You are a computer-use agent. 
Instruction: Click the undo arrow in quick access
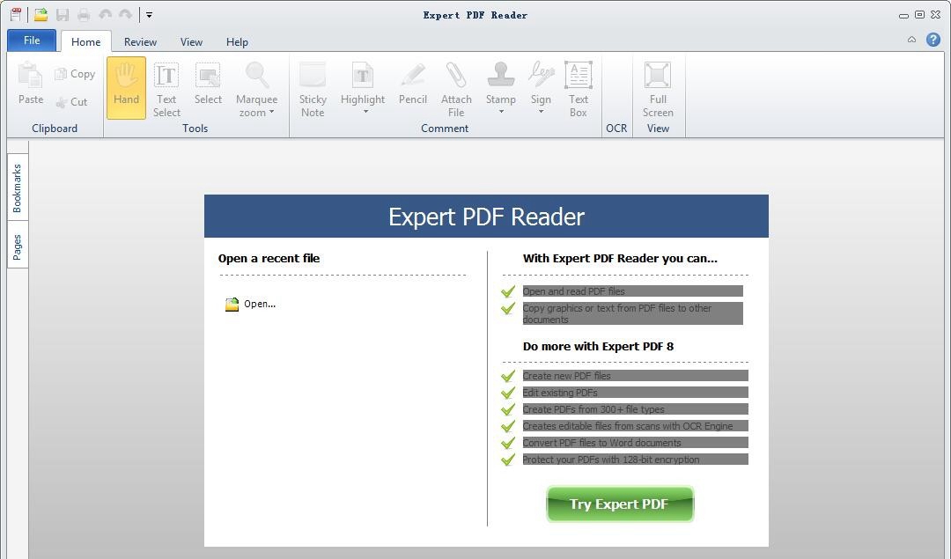[x=105, y=14]
